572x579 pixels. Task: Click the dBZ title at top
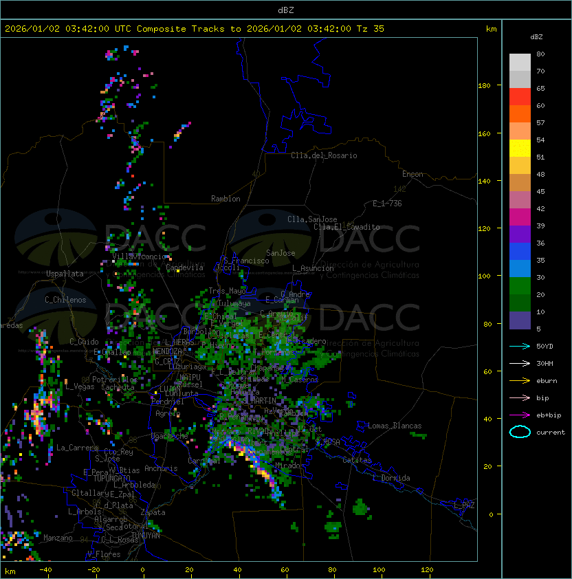pos(286,10)
